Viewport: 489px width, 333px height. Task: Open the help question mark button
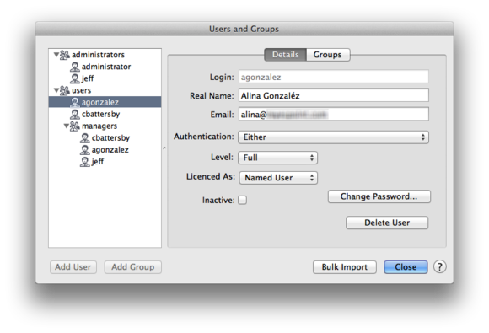click(x=440, y=267)
